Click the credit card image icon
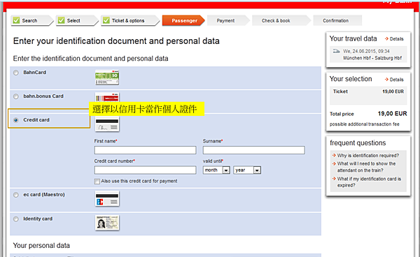 107,124
